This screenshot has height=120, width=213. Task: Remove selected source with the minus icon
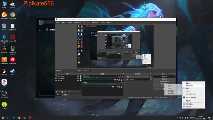[x=59, y=92]
